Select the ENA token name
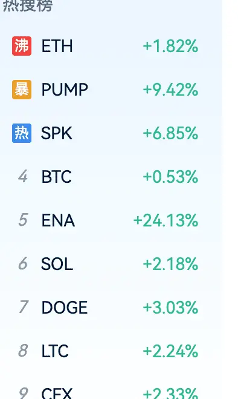This screenshot has width=238, height=399. tap(58, 220)
